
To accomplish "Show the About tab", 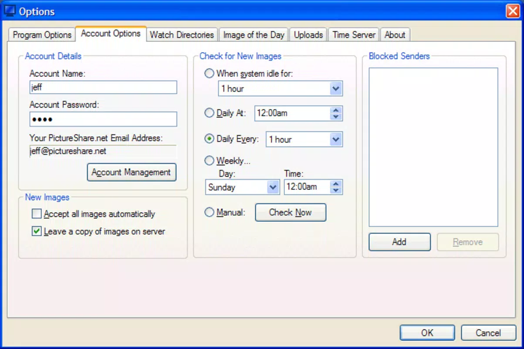I will [395, 35].
